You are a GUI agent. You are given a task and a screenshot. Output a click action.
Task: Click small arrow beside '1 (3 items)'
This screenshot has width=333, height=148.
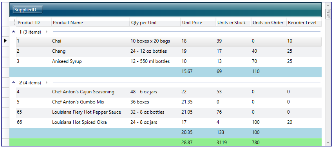(47, 32)
